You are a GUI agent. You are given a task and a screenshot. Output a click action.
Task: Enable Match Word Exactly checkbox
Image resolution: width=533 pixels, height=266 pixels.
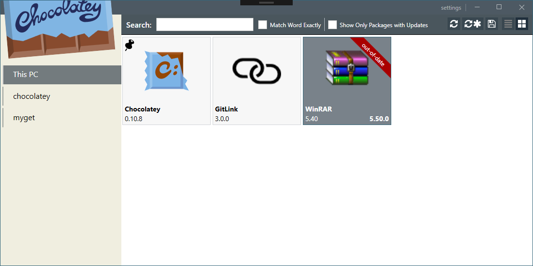263,25
